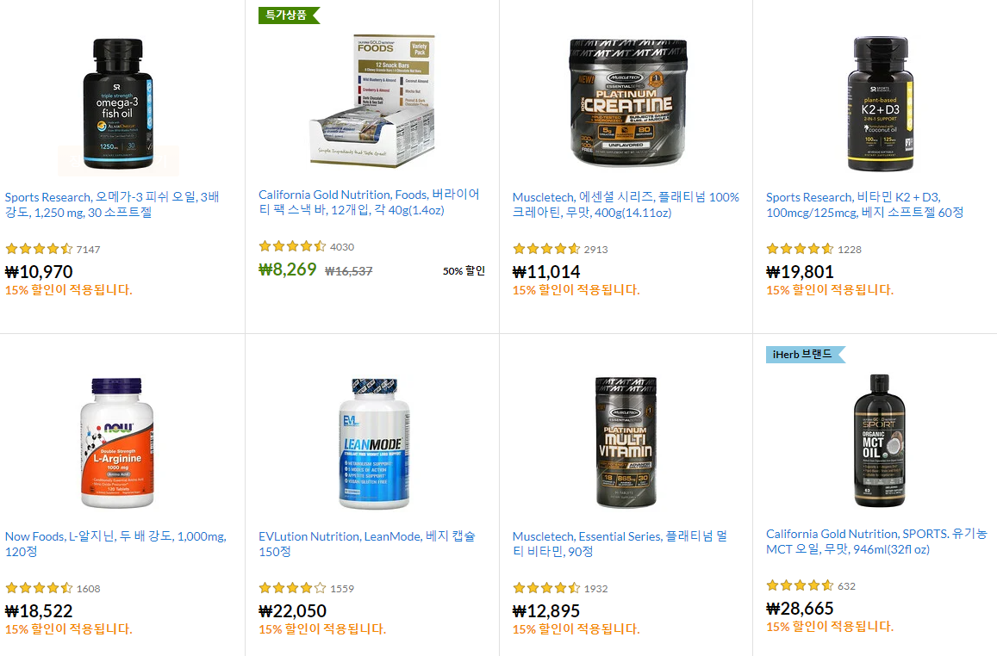Open the Sports Research omega-3 fish oil image
997x656 pixels.
click(x=118, y=103)
